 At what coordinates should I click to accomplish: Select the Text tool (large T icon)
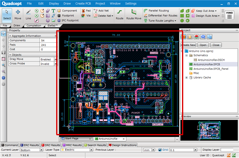pos(53,11)
